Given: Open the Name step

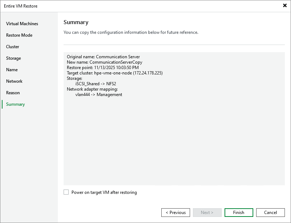Looking at the screenshot, I should [x=13, y=69].
